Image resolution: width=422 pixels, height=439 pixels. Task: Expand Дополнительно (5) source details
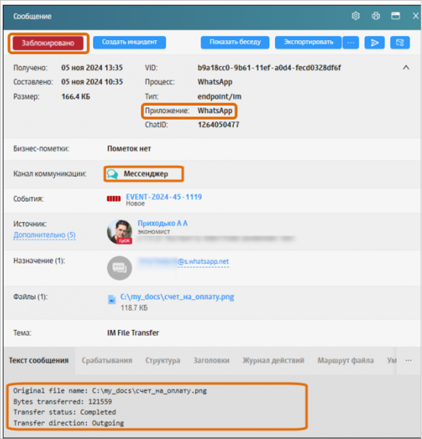[44, 235]
